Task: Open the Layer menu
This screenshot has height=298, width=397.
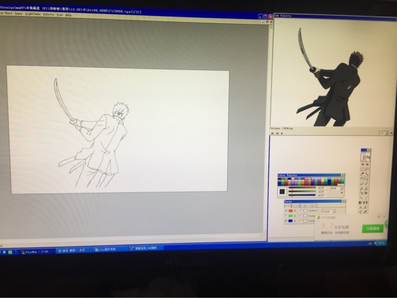Action: coord(19,13)
